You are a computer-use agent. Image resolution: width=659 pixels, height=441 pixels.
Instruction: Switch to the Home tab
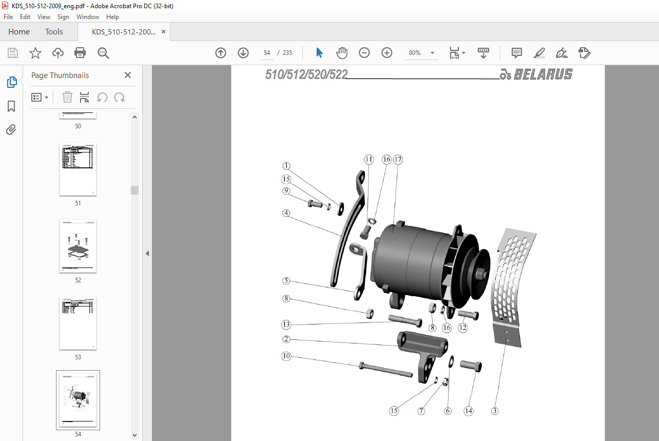point(19,32)
